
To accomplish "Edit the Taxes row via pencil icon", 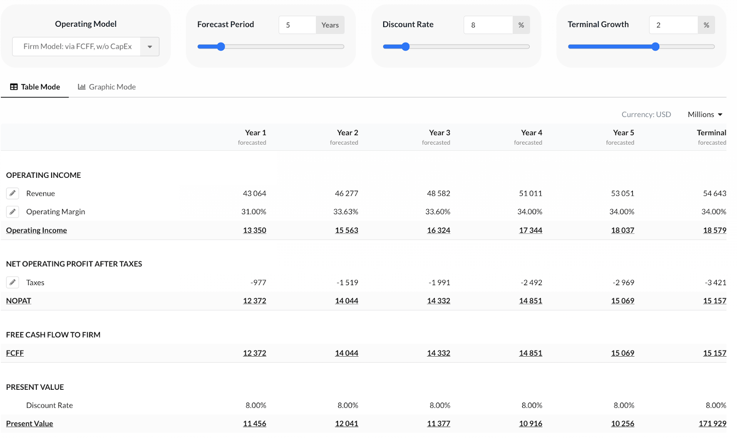I will [13, 282].
